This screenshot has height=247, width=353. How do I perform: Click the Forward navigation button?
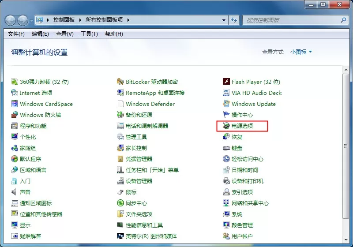coord(23,20)
